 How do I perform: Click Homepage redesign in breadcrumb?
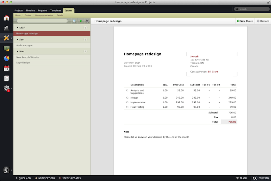click(x=44, y=15)
